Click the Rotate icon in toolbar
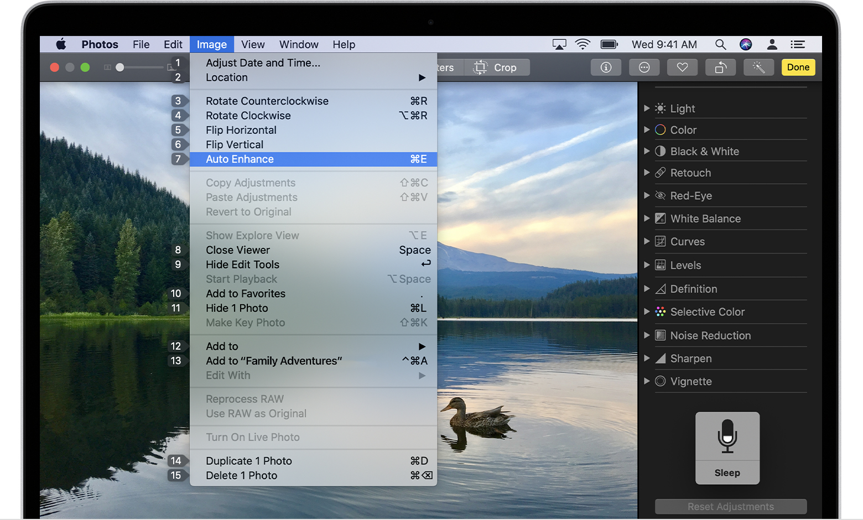863x520 pixels. pos(720,67)
